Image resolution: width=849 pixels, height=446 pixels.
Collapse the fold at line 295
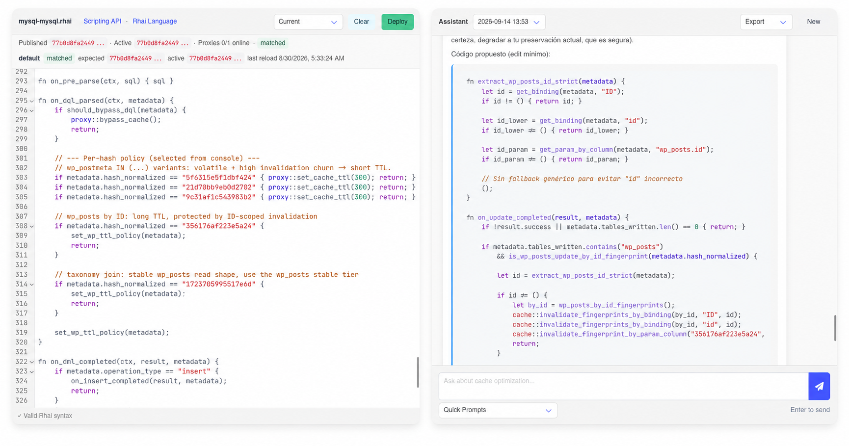32,101
